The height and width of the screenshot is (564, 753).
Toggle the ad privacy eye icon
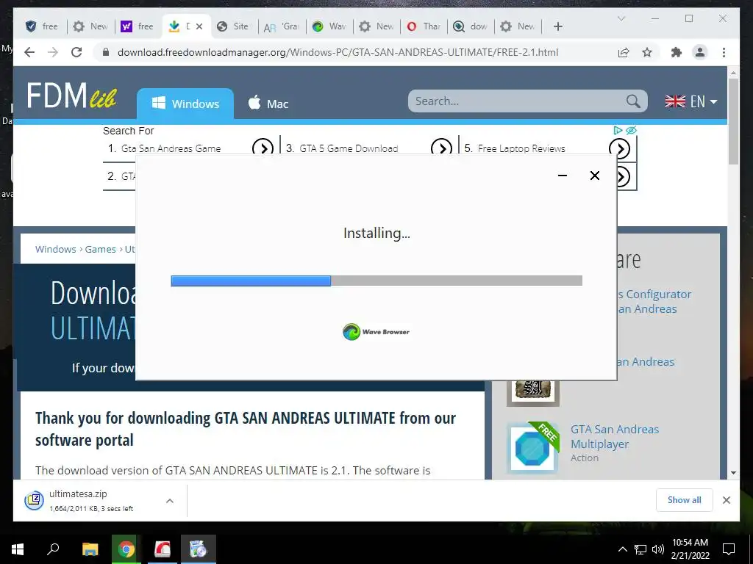pos(631,130)
